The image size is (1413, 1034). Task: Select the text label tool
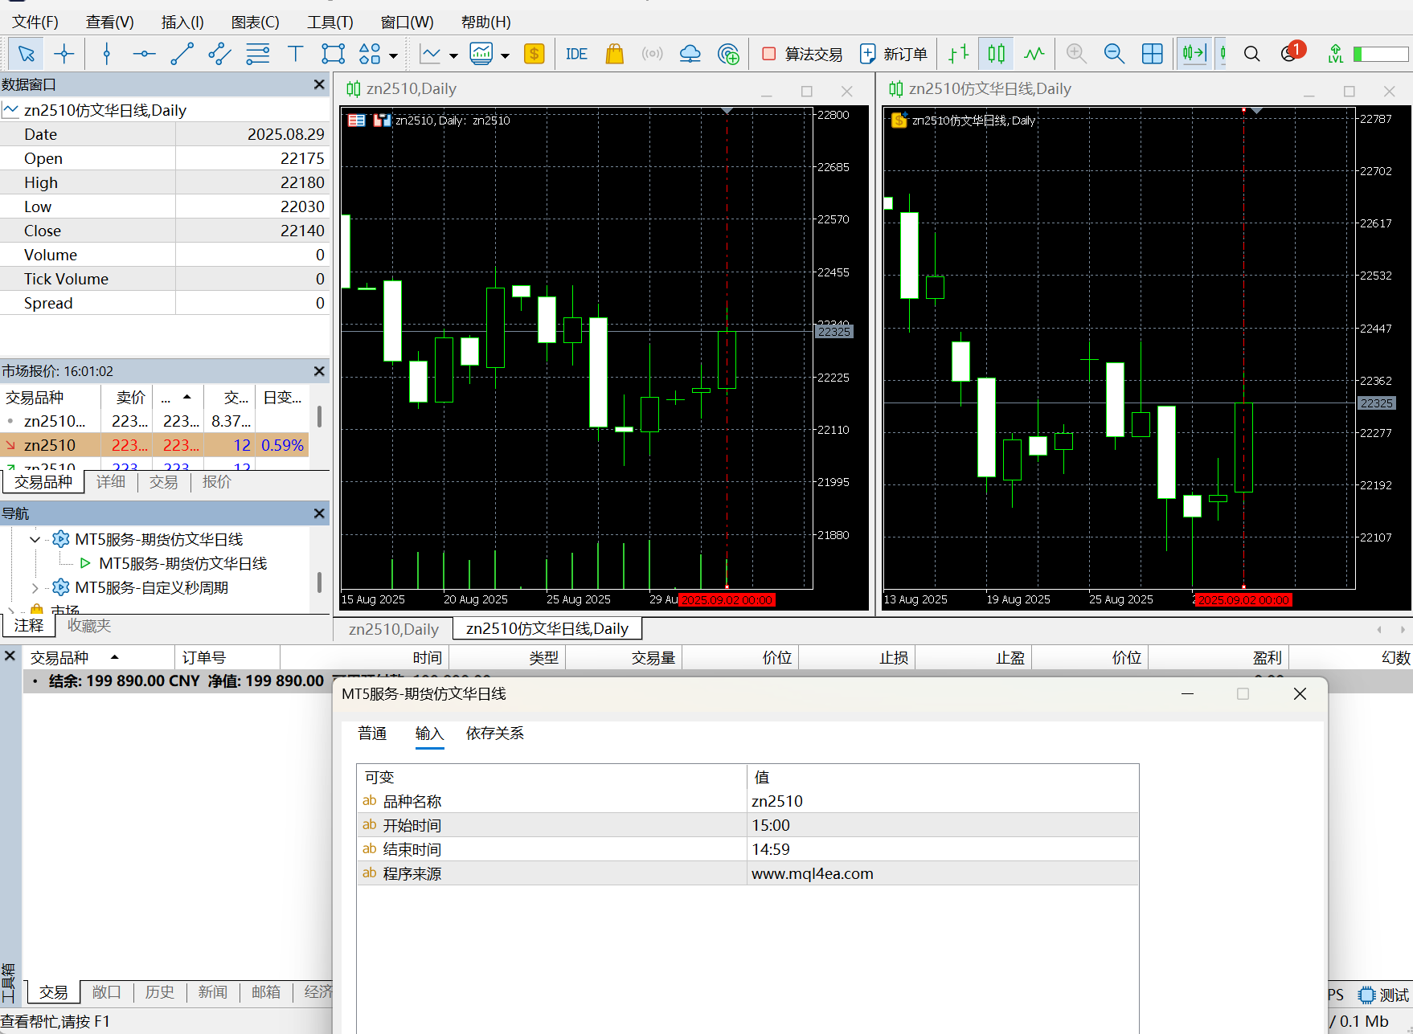point(295,54)
